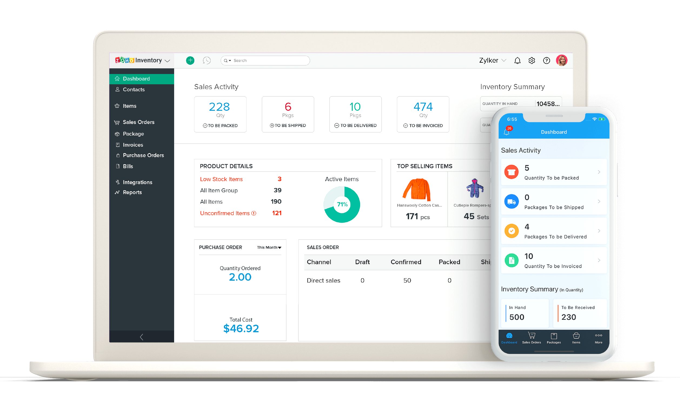This screenshot has width=680, height=406.
Task: Open the settings gear icon
Action: coord(532,61)
